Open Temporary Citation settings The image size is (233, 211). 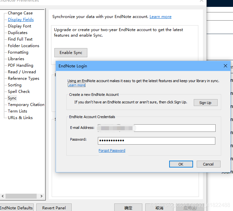coord(26,105)
